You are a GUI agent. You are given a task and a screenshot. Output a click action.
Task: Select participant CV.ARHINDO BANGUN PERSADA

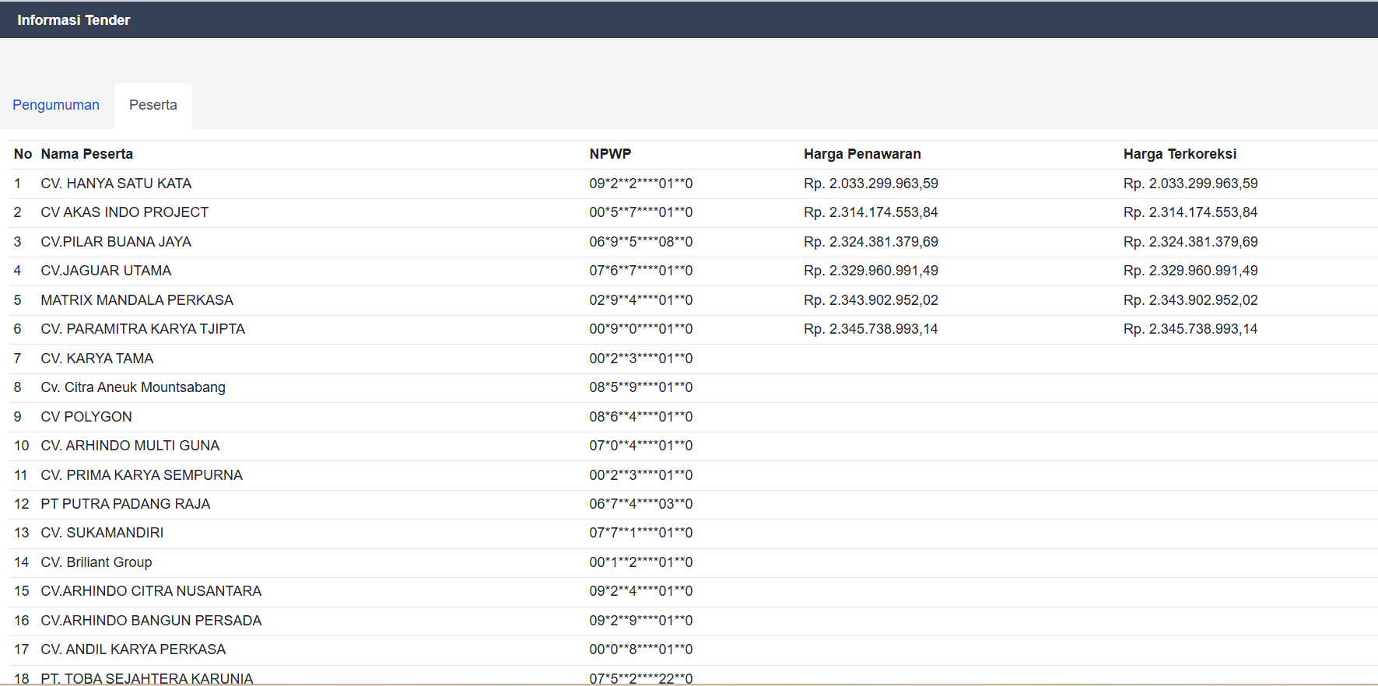pos(151,621)
